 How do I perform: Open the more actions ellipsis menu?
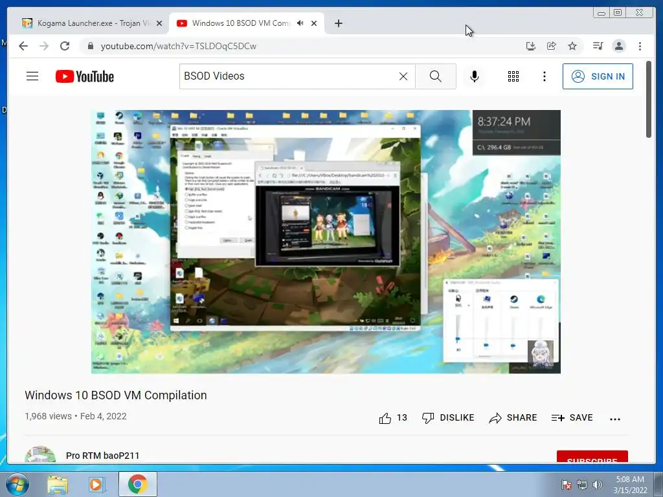point(615,419)
